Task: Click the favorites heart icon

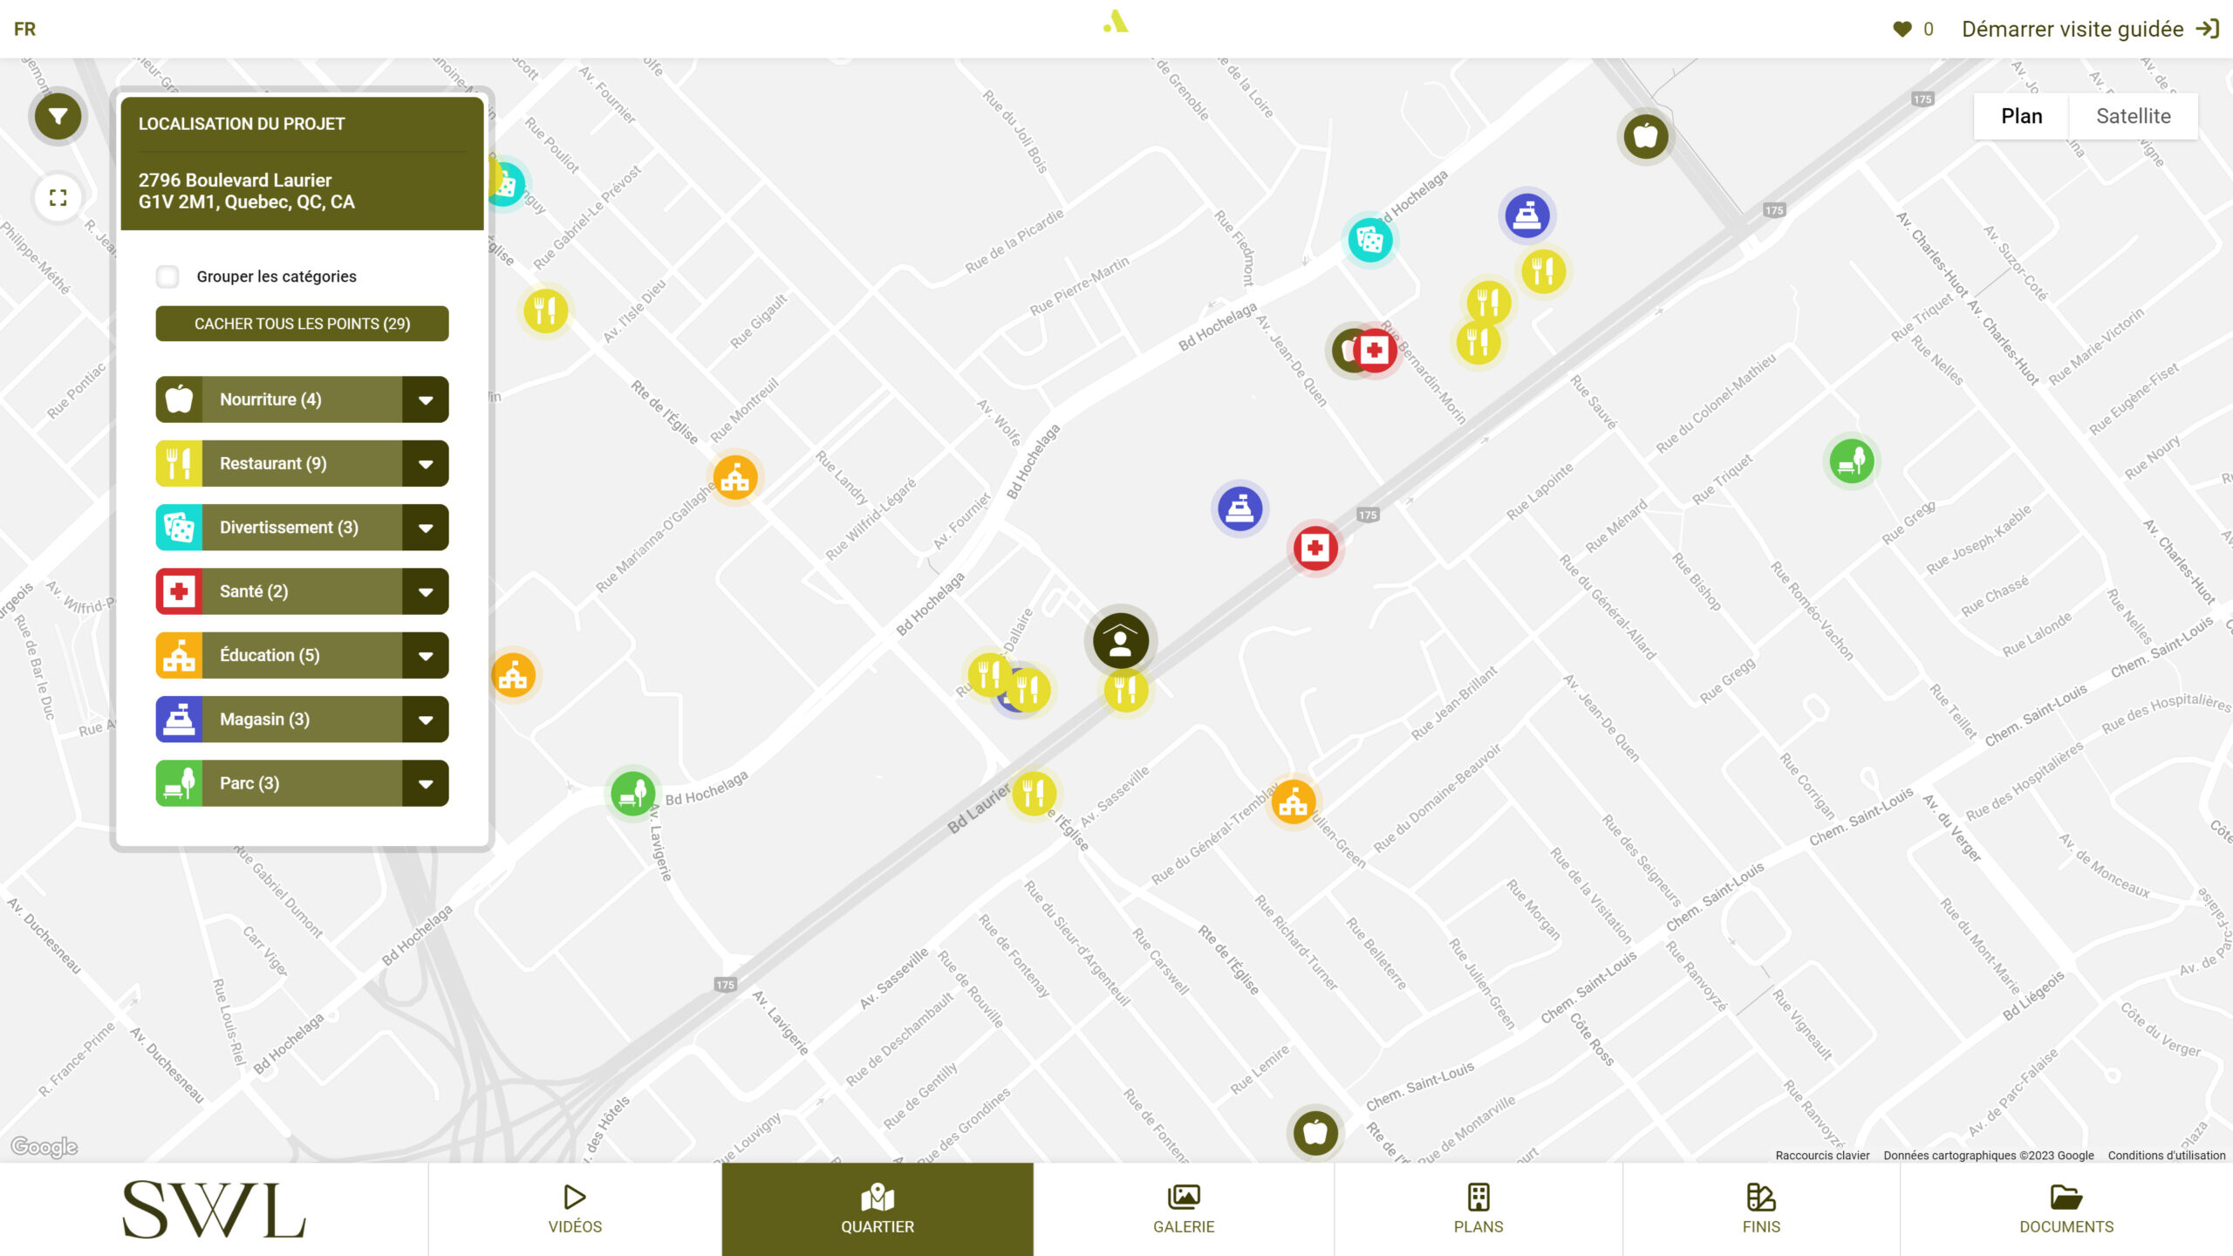Action: [1902, 29]
